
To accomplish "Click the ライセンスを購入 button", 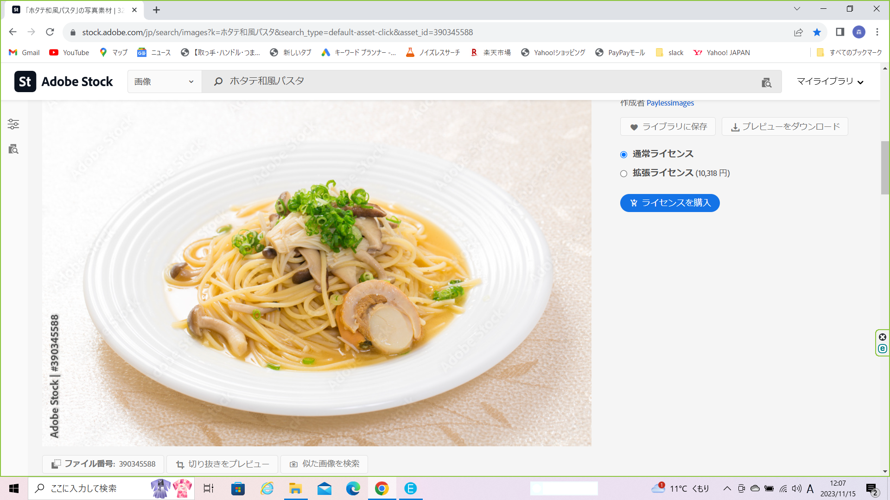I will [670, 203].
